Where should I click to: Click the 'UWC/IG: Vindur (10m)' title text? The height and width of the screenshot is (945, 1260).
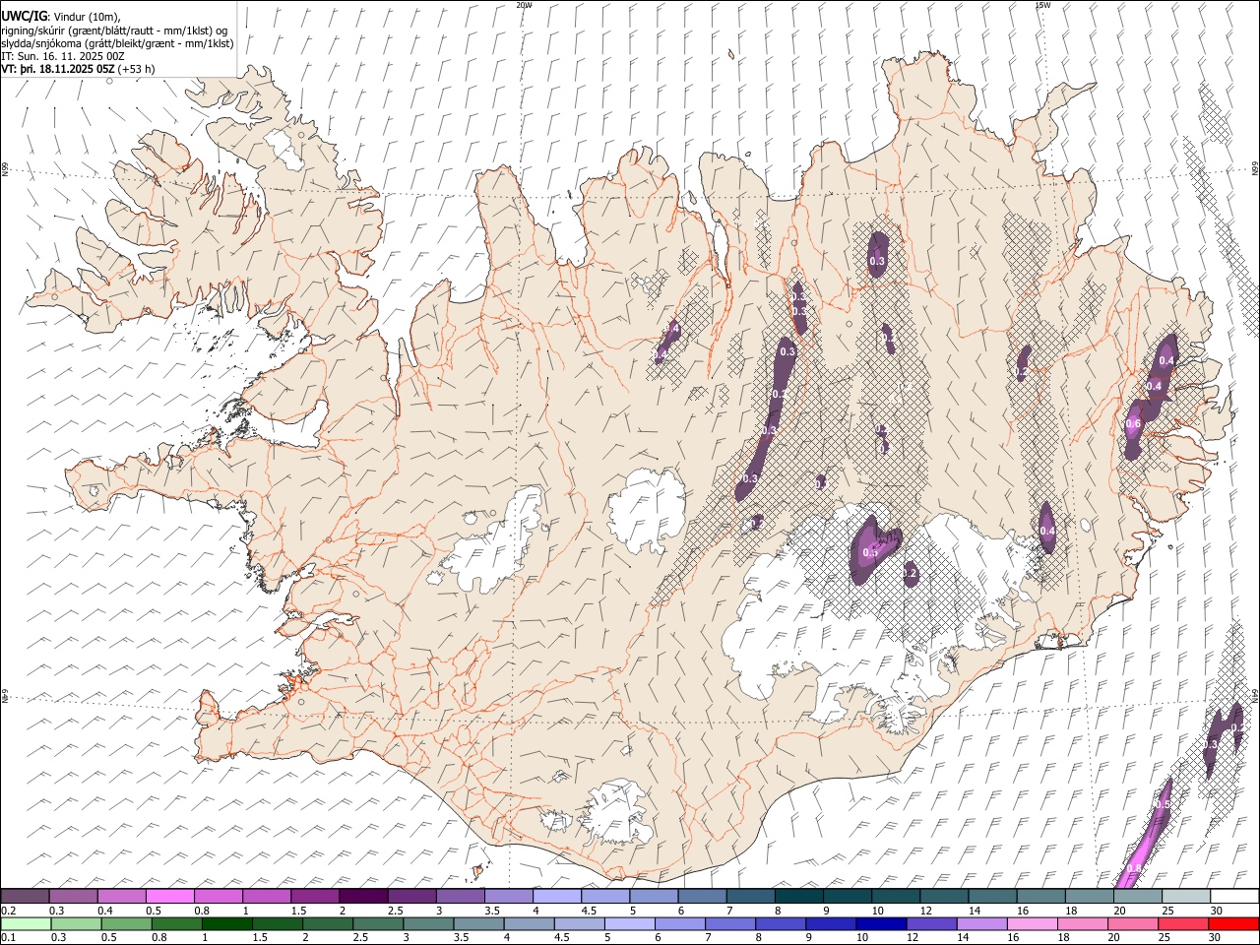(x=61, y=17)
